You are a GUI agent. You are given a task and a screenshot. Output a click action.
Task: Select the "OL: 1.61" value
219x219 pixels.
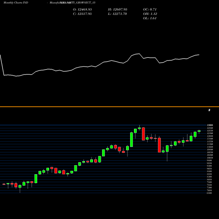click(150, 18)
